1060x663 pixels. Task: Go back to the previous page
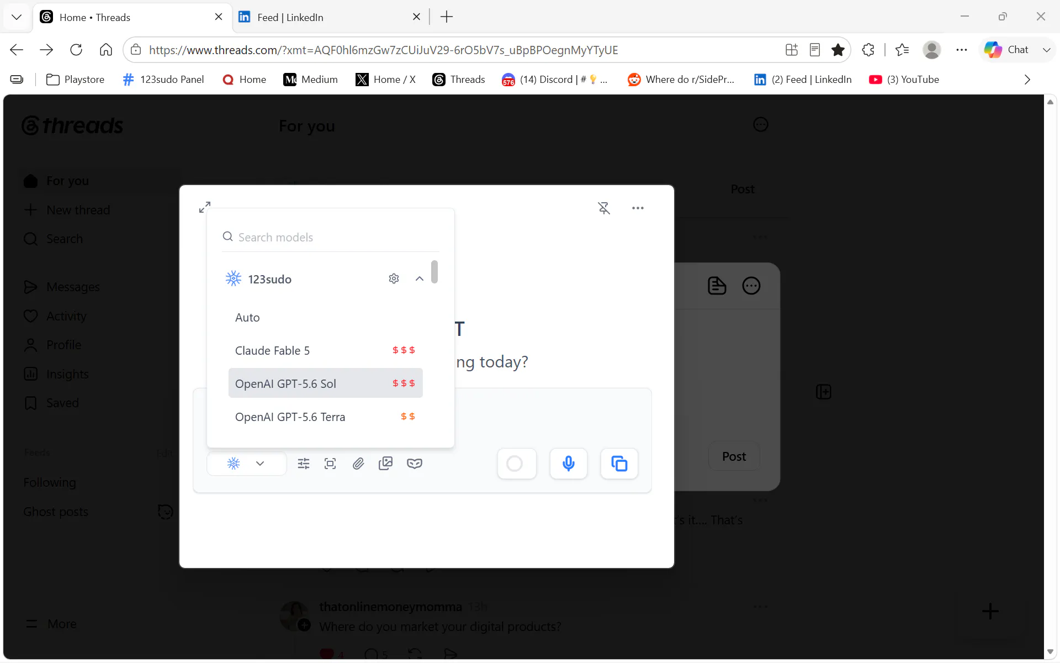(x=17, y=50)
